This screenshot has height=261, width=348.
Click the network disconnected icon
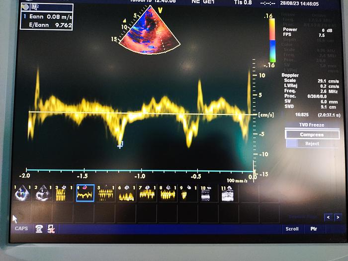(x=51, y=229)
